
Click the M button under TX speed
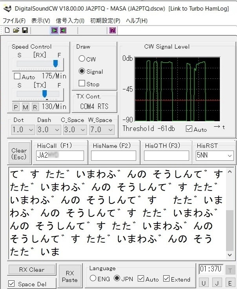[x=26, y=107]
